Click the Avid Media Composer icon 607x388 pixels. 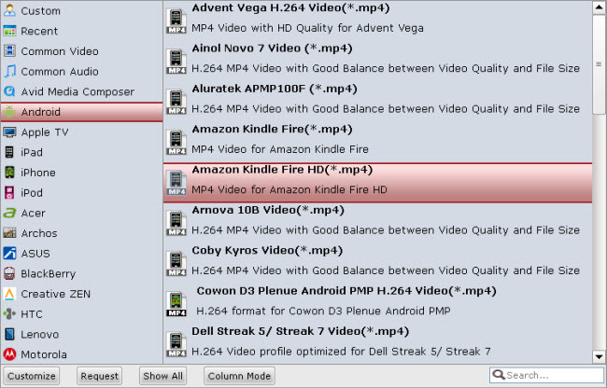click(9, 91)
